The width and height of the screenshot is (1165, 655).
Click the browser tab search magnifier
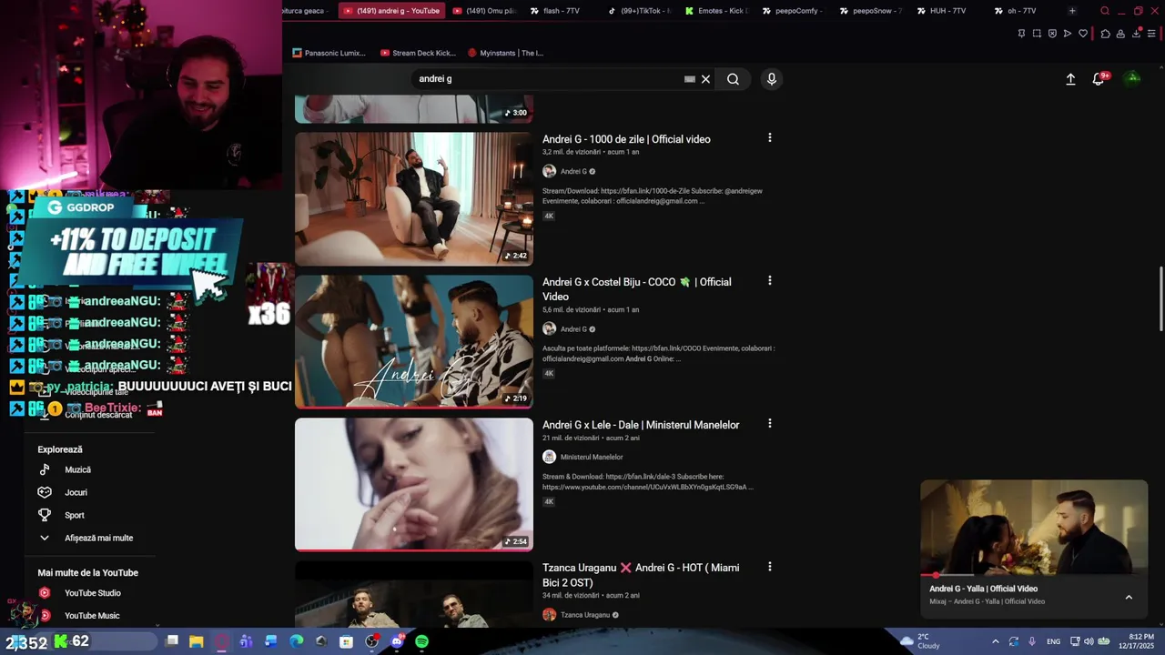tap(1105, 11)
